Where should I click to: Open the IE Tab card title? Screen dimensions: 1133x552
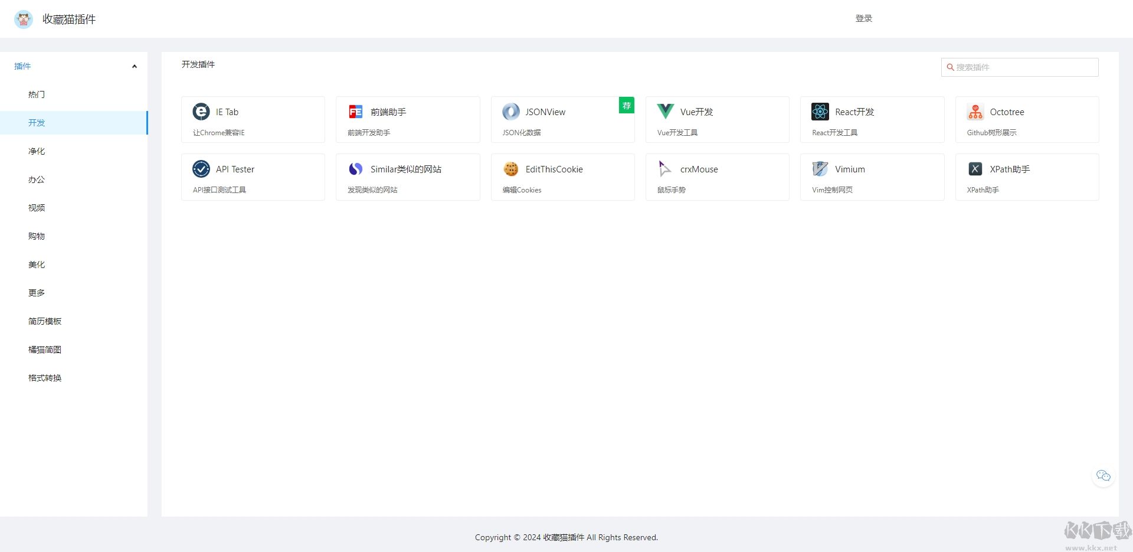[227, 112]
